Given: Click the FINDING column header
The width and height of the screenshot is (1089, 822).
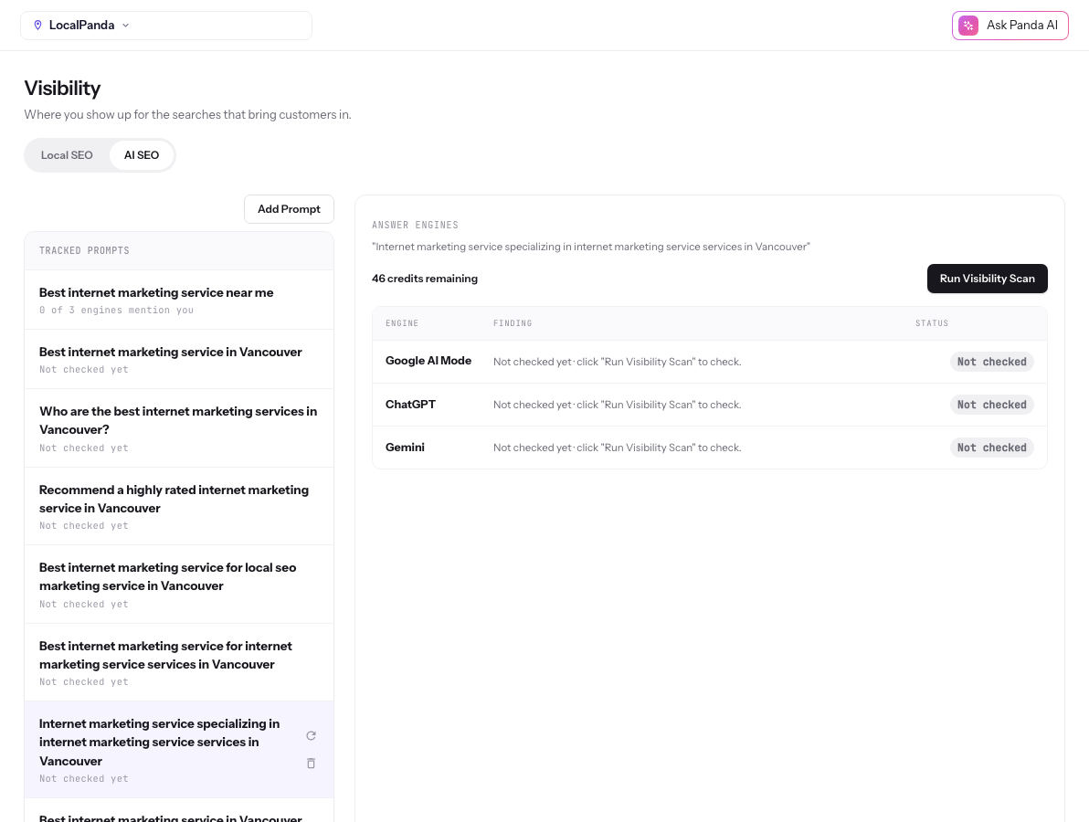Looking at the screenshot, I should 513,323.
